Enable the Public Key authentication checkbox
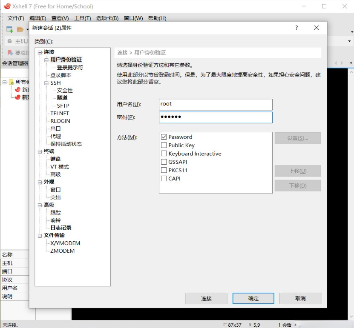This screenshot has width=354, height=328. pyautogui.click(x=164, y=145)
